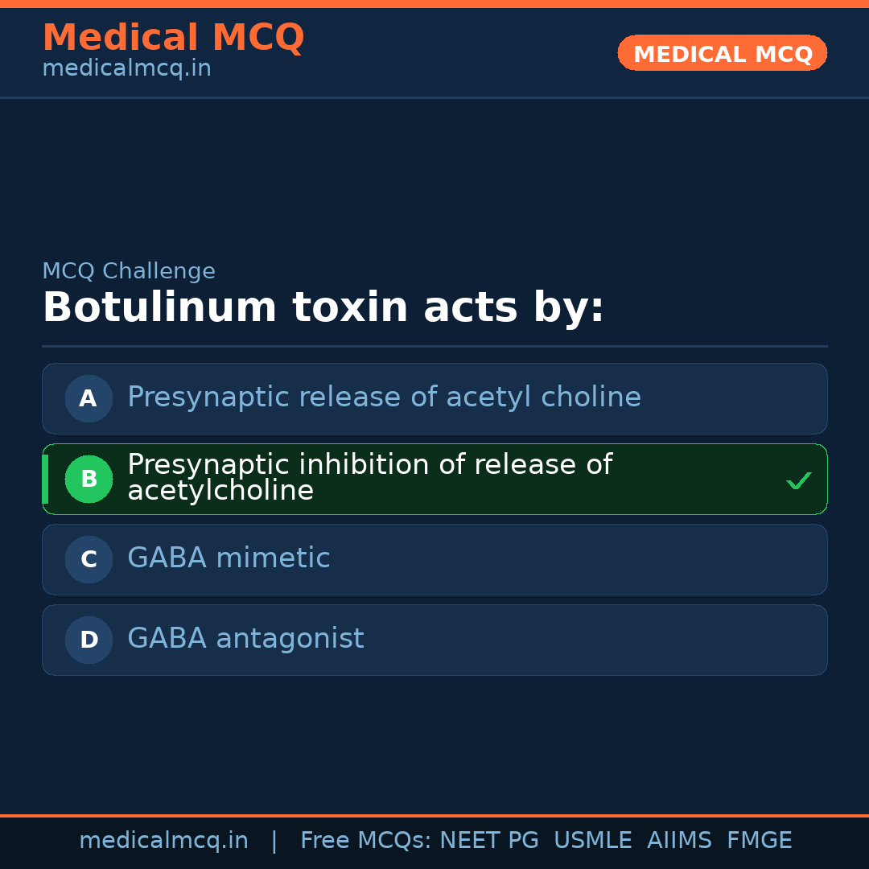Open medicalmcq.in link in the footer
The image size is (869, 869).
coord(163,841)
